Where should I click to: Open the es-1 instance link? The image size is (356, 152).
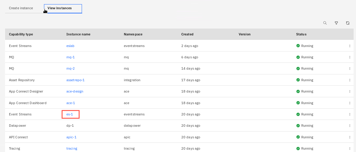[x=70, y=114]
